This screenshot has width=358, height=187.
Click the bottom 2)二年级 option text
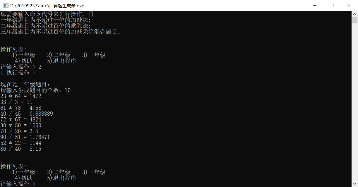tap(59, 172)
